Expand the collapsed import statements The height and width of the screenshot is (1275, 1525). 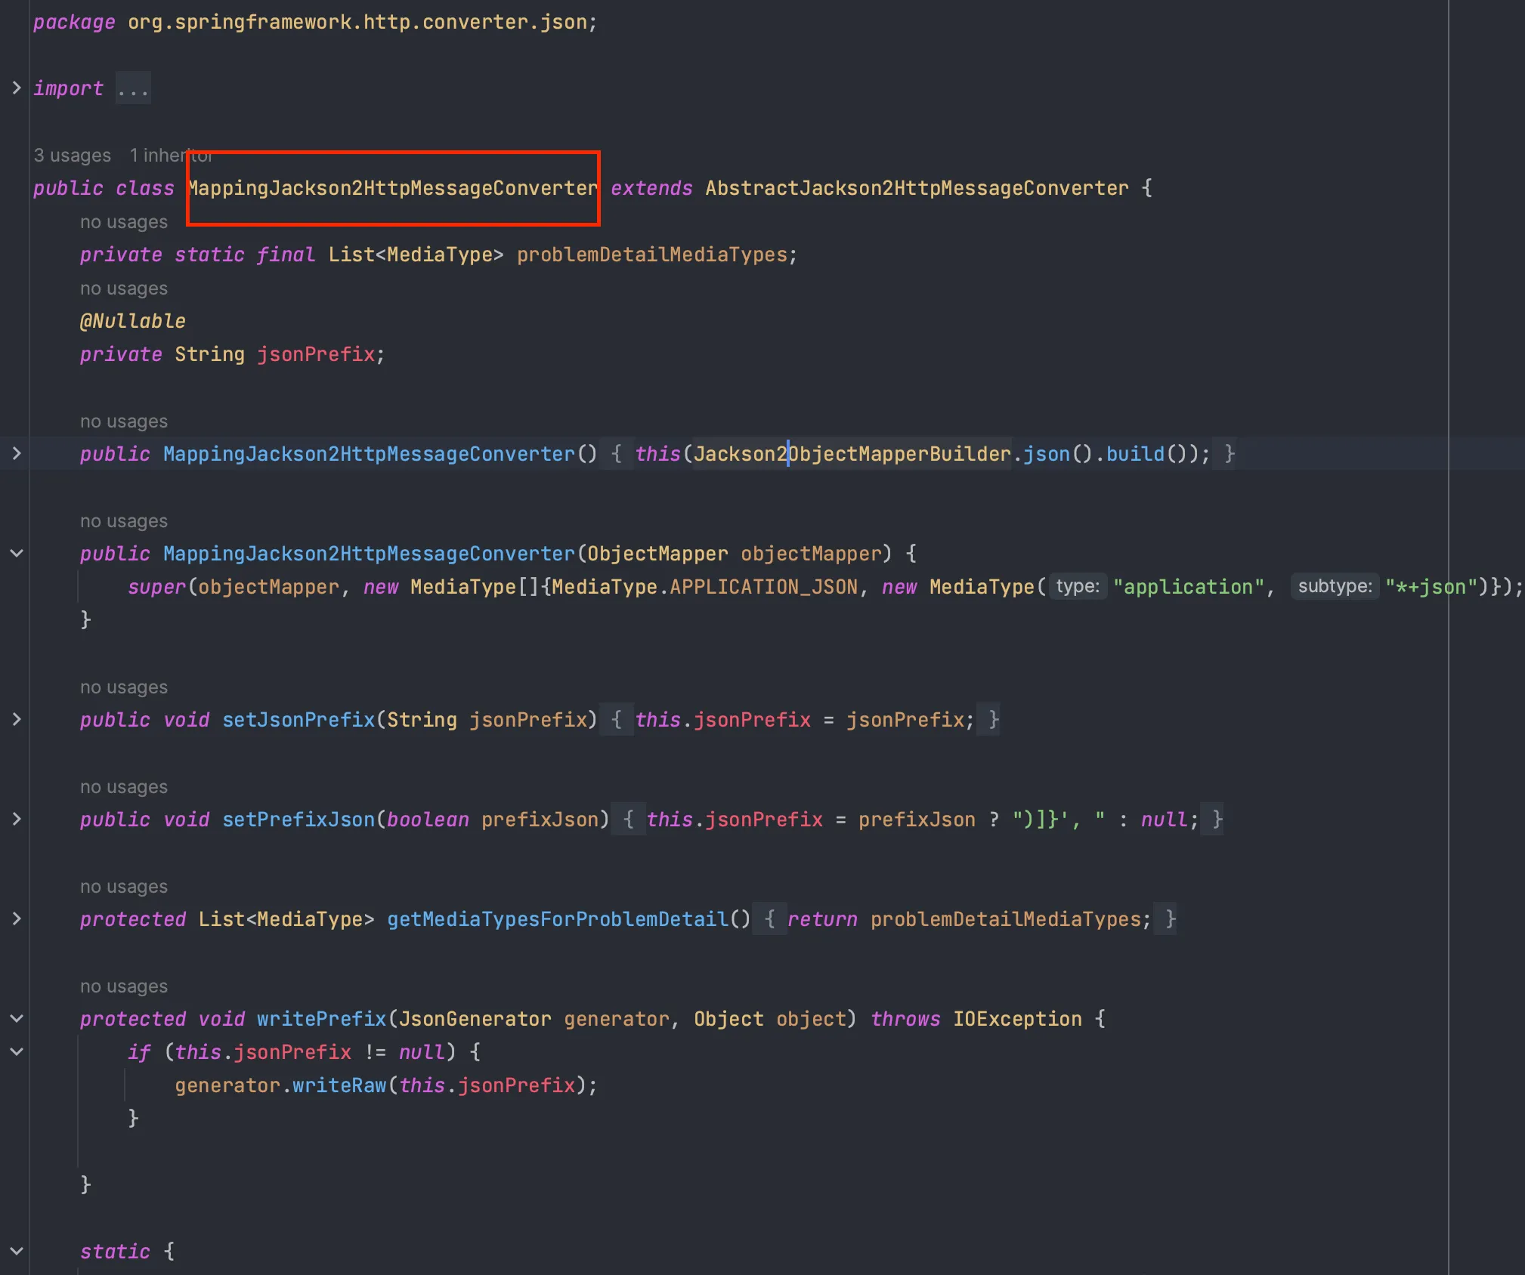pos(17,88)
